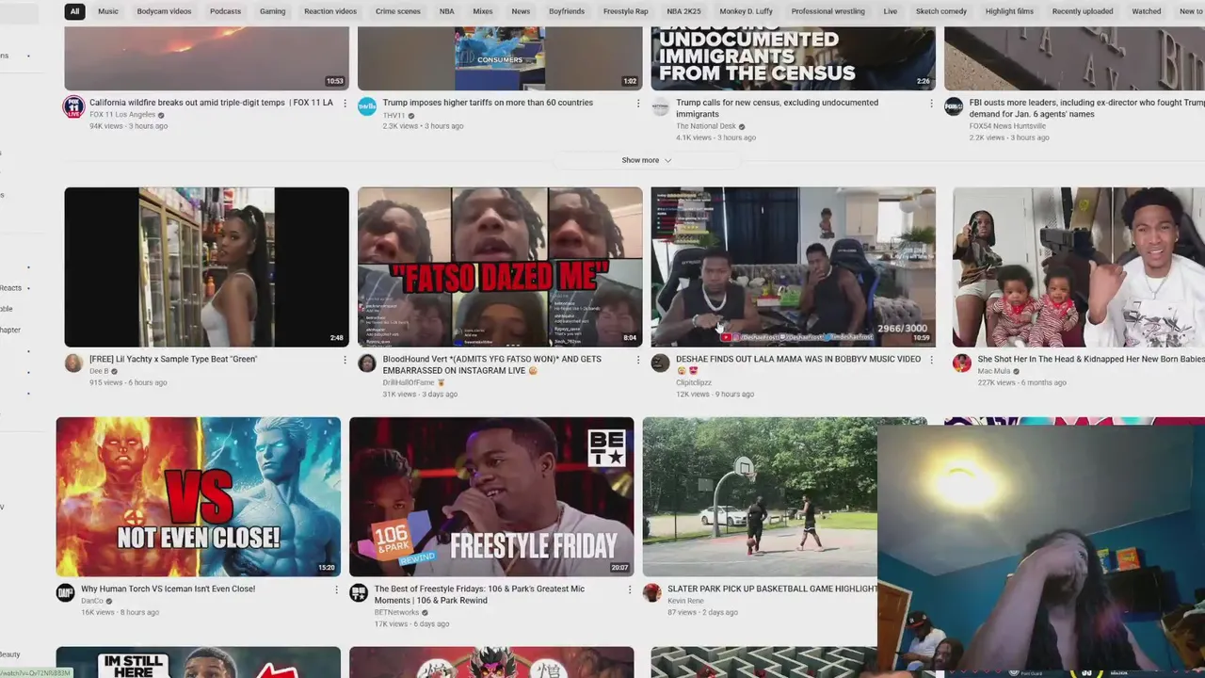1205x678 pixels.
Task: Open Trump calls for new census title
Action: tap(777, 108)
